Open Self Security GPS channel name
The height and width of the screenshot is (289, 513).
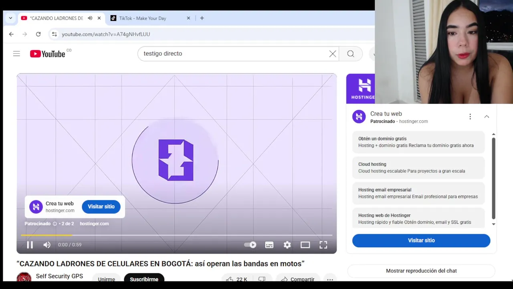tap(59, 276)
